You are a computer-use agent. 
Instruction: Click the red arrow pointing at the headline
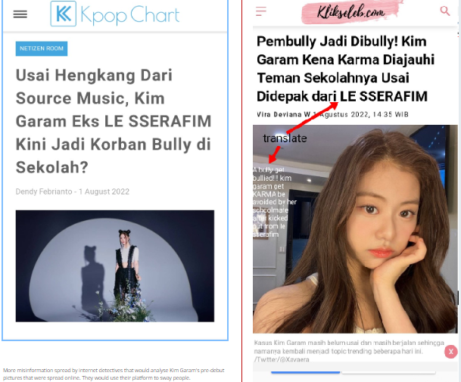tap(313, 117)
